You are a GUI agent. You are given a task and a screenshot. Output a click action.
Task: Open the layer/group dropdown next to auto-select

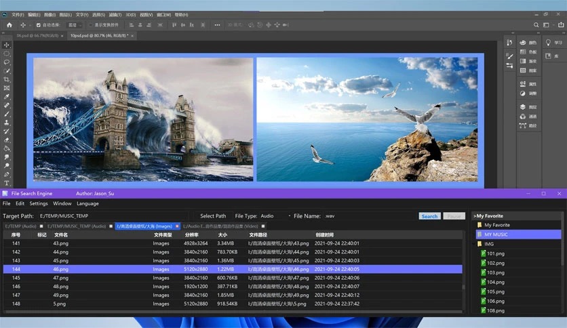[75, 25]
